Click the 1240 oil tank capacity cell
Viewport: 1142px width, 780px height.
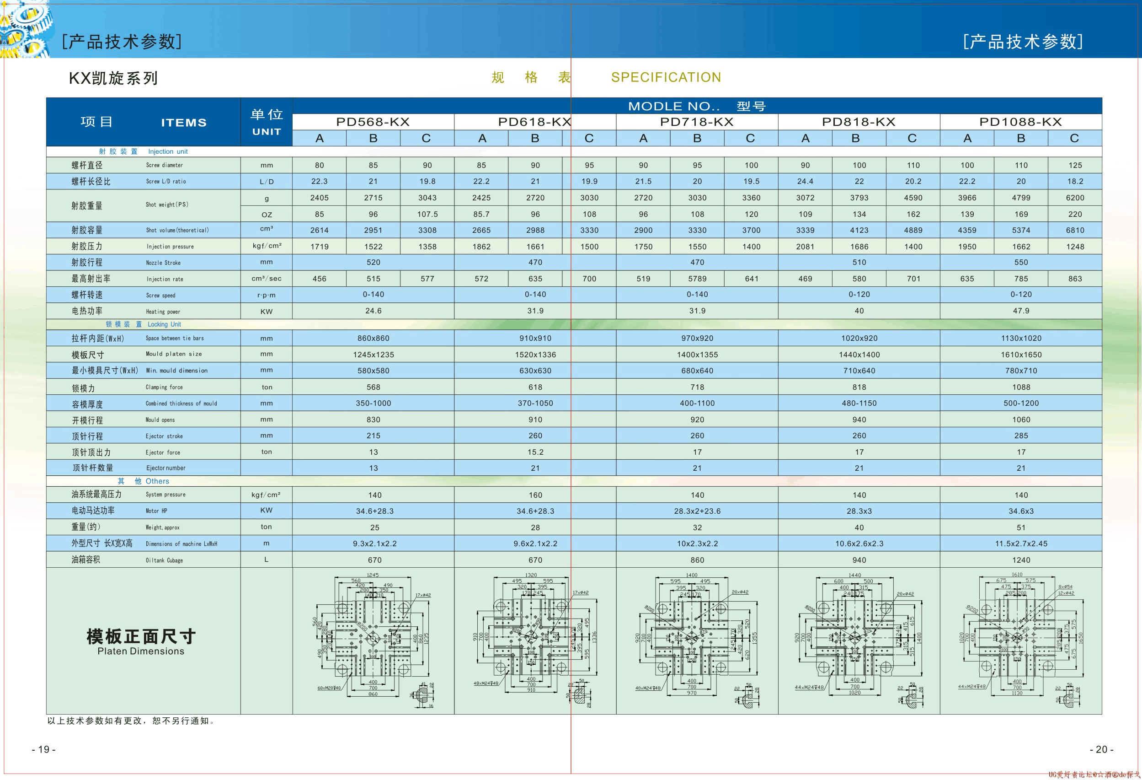[x=1021, y=560]
